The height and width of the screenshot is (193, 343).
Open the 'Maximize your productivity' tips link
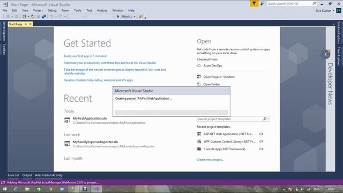109,63
